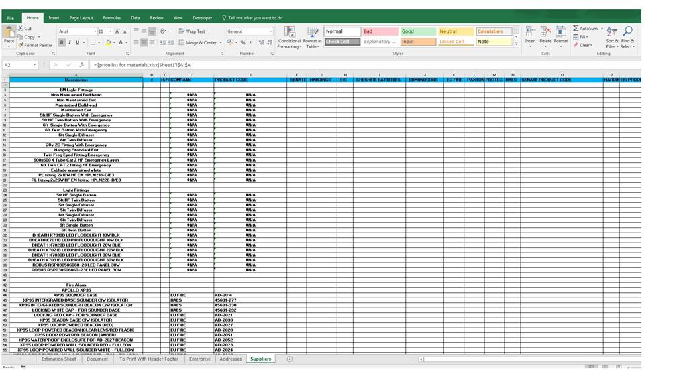
Task: Apply accounting currency format
Action: (231, 42)
